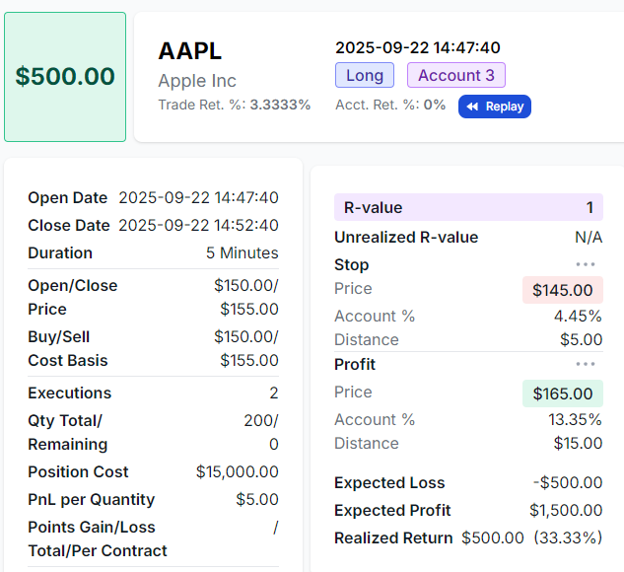Select the Account 3 tag
The image size is (624, 572).
455,75
